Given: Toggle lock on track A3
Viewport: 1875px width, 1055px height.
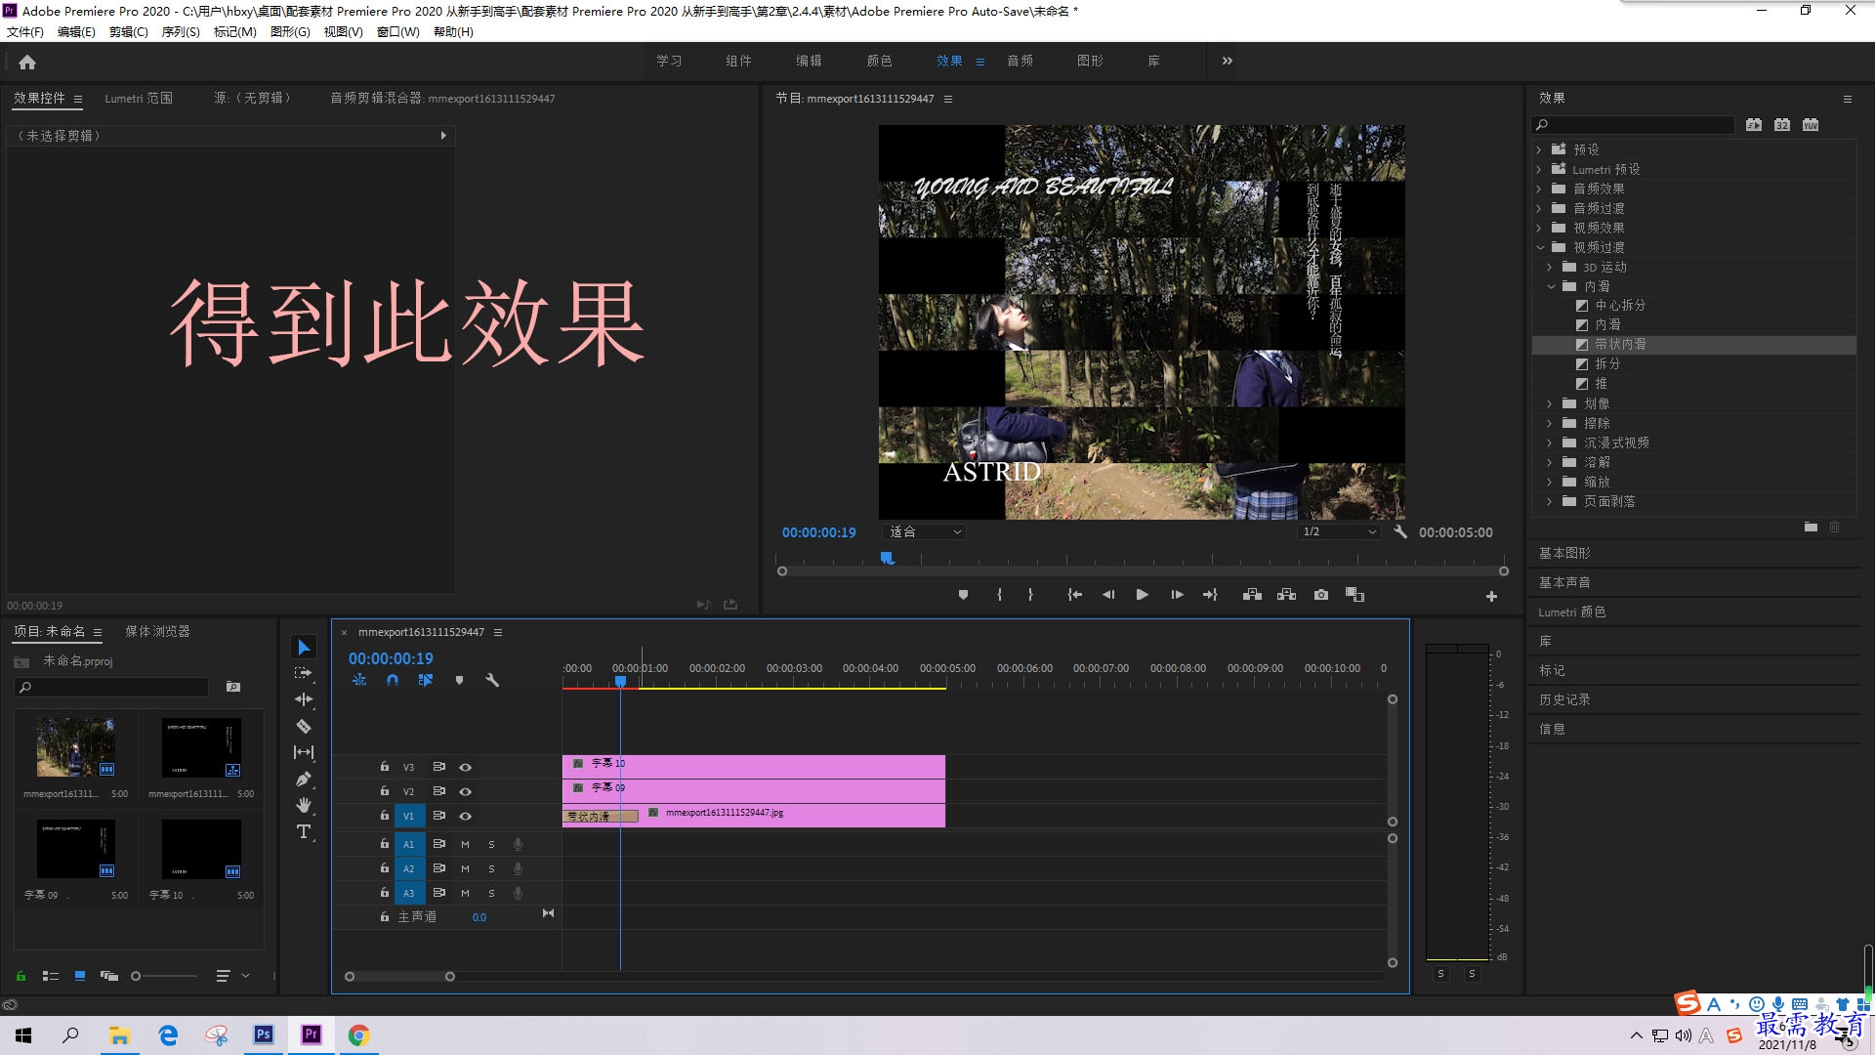Looking at the screenshot, I should (x=384, y=893).
